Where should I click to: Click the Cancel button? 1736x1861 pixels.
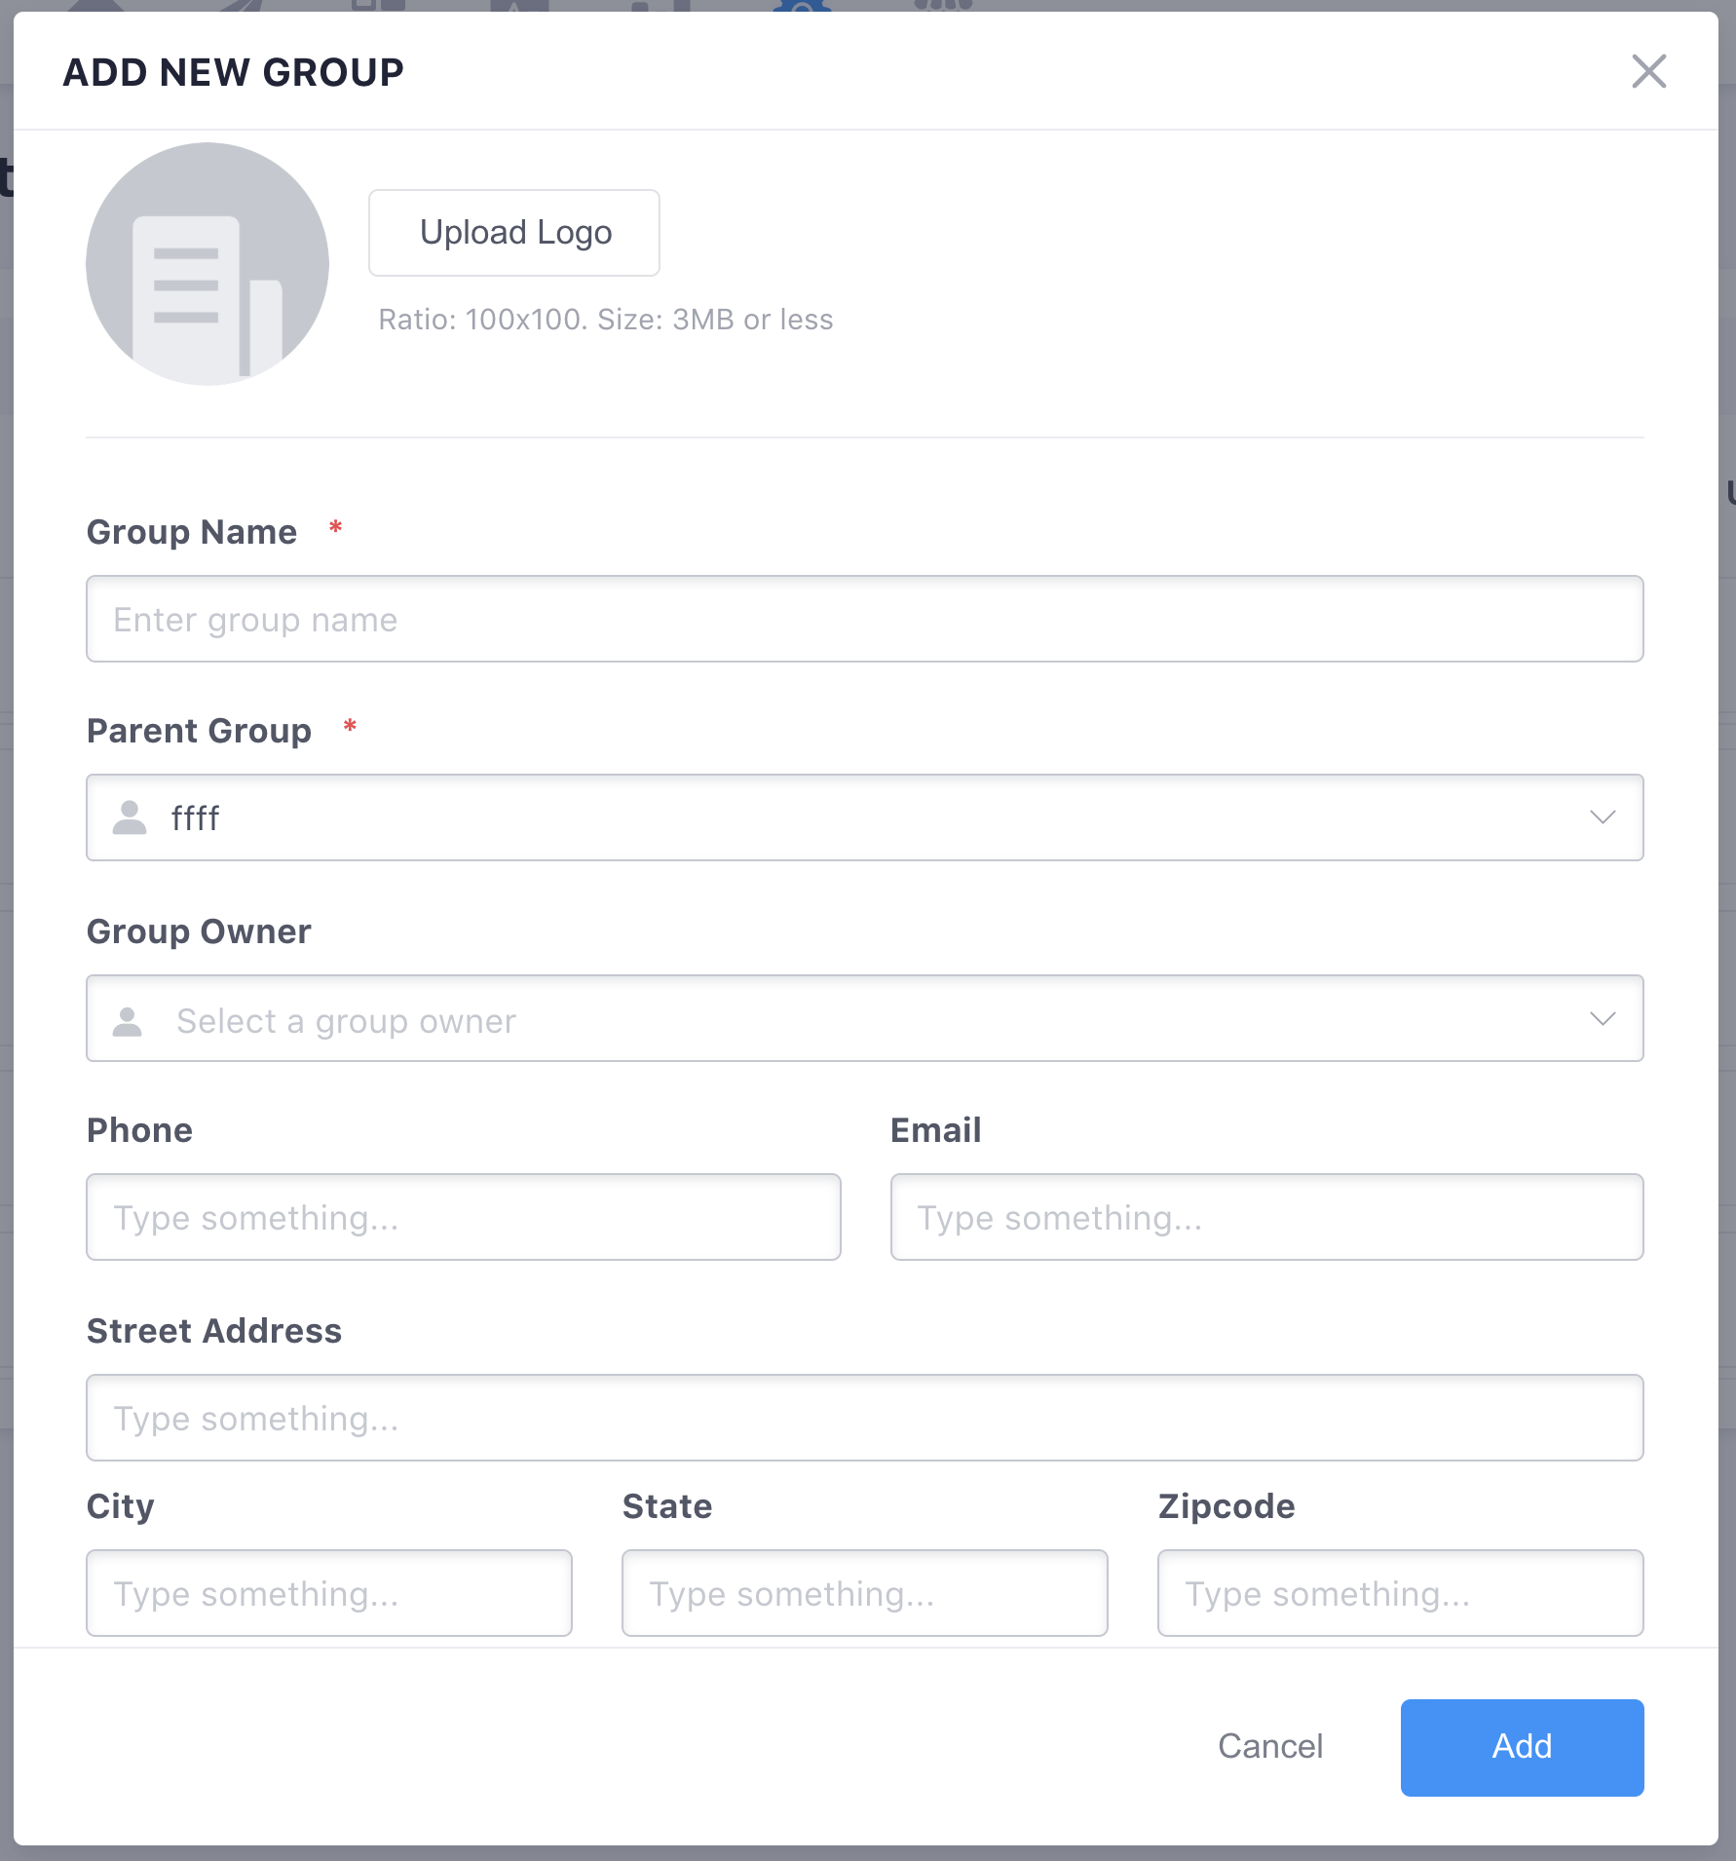(x=1270, y=1747)
